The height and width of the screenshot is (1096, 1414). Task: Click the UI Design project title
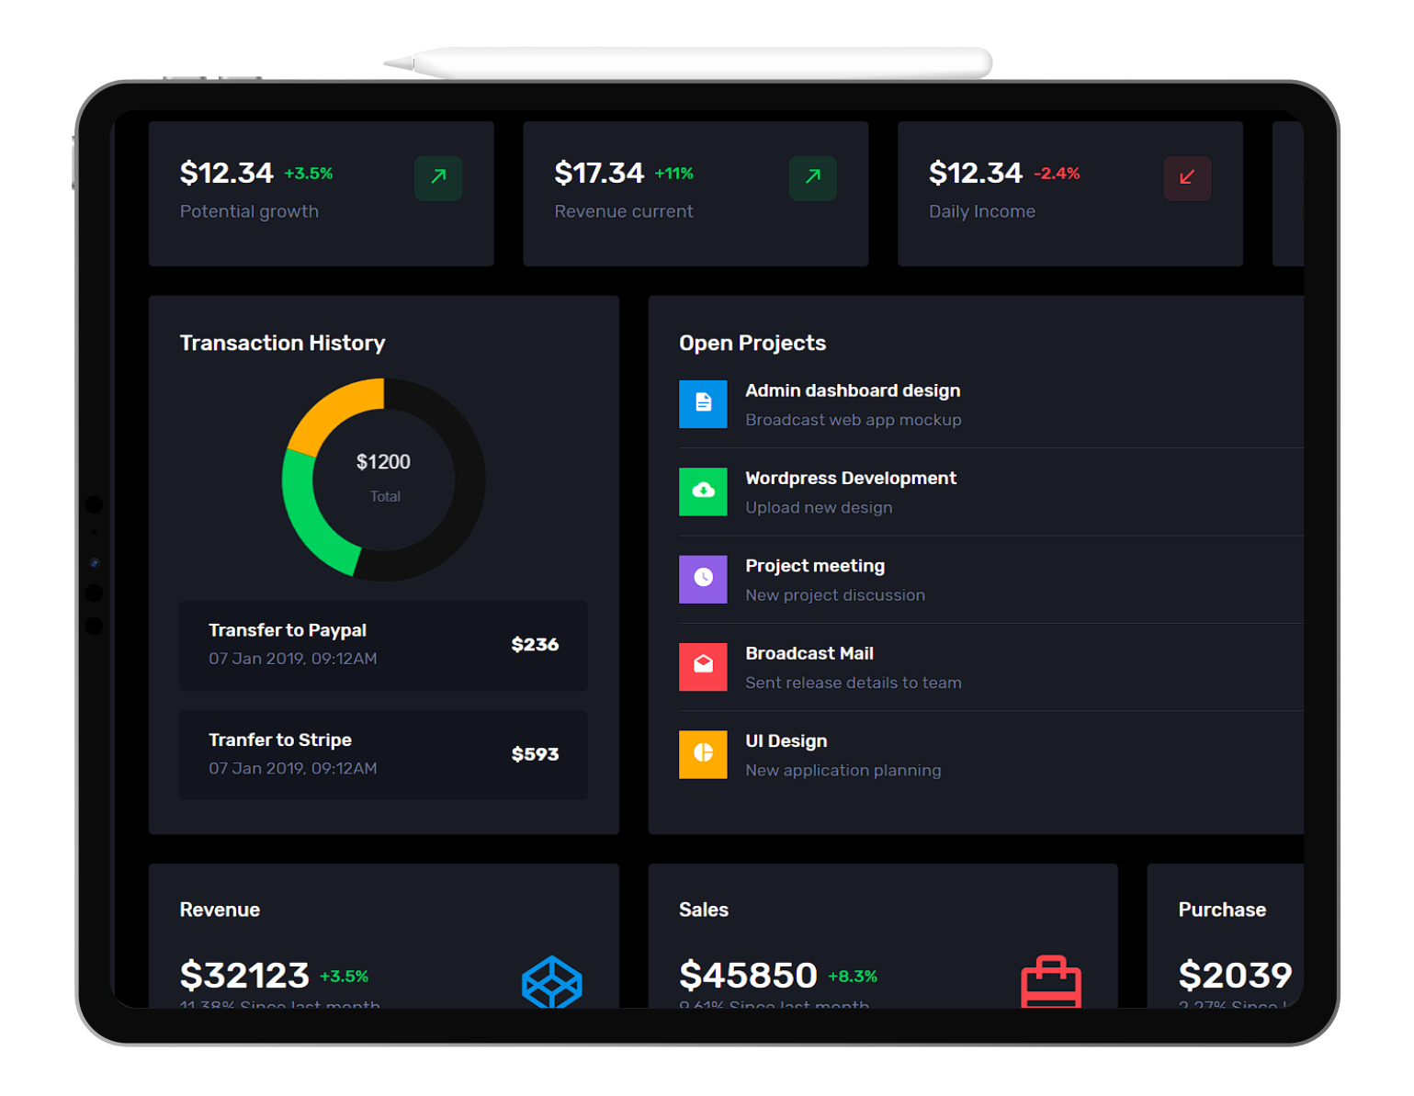pyautogui.click(x=786, y=741)
